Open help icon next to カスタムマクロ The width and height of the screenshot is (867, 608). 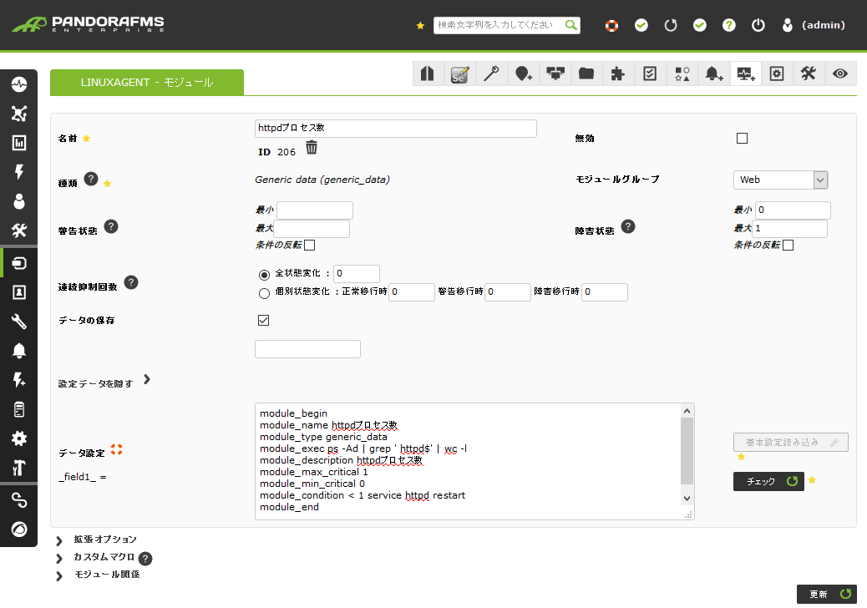coord(144,559)
